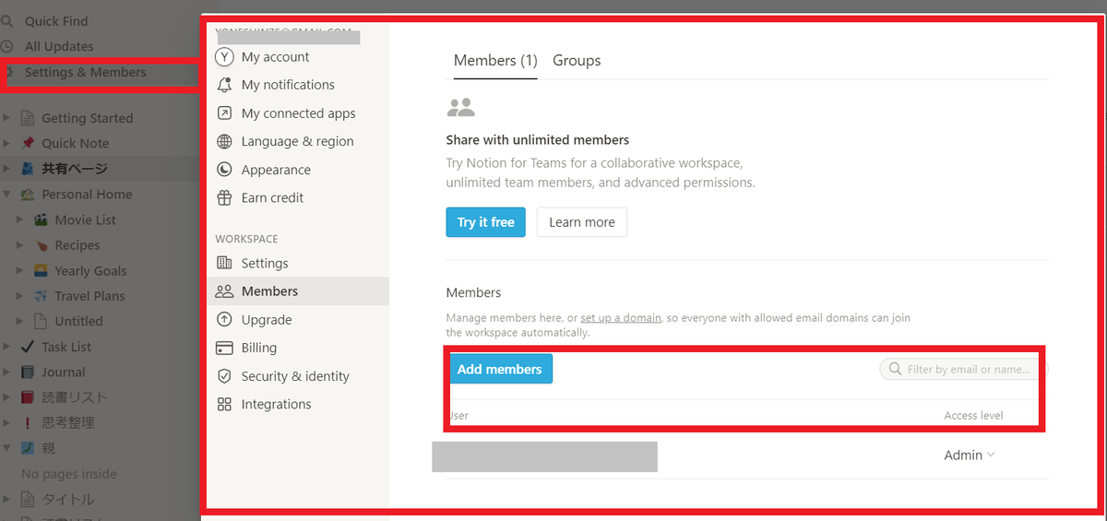Click the moon icon for Appearance
This screenshot has height=521, width=1107.
click(x=224, y=170)
